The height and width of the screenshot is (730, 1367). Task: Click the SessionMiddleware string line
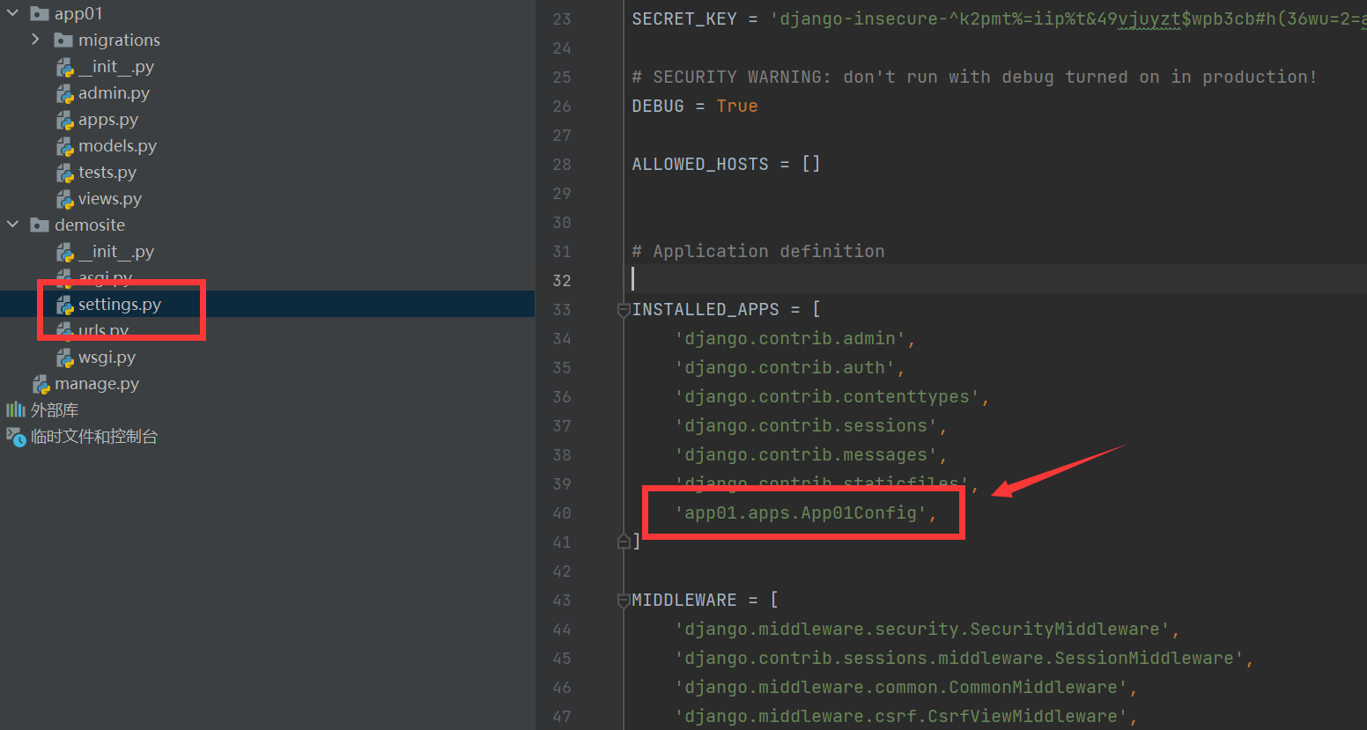coord(959,658)
